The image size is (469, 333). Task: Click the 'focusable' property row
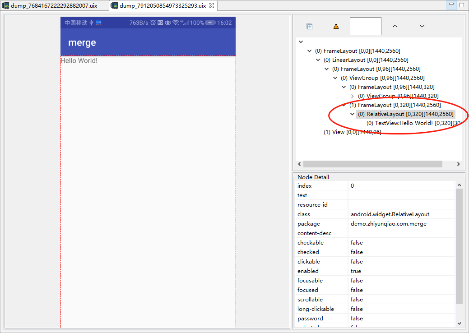coord(375,281)
